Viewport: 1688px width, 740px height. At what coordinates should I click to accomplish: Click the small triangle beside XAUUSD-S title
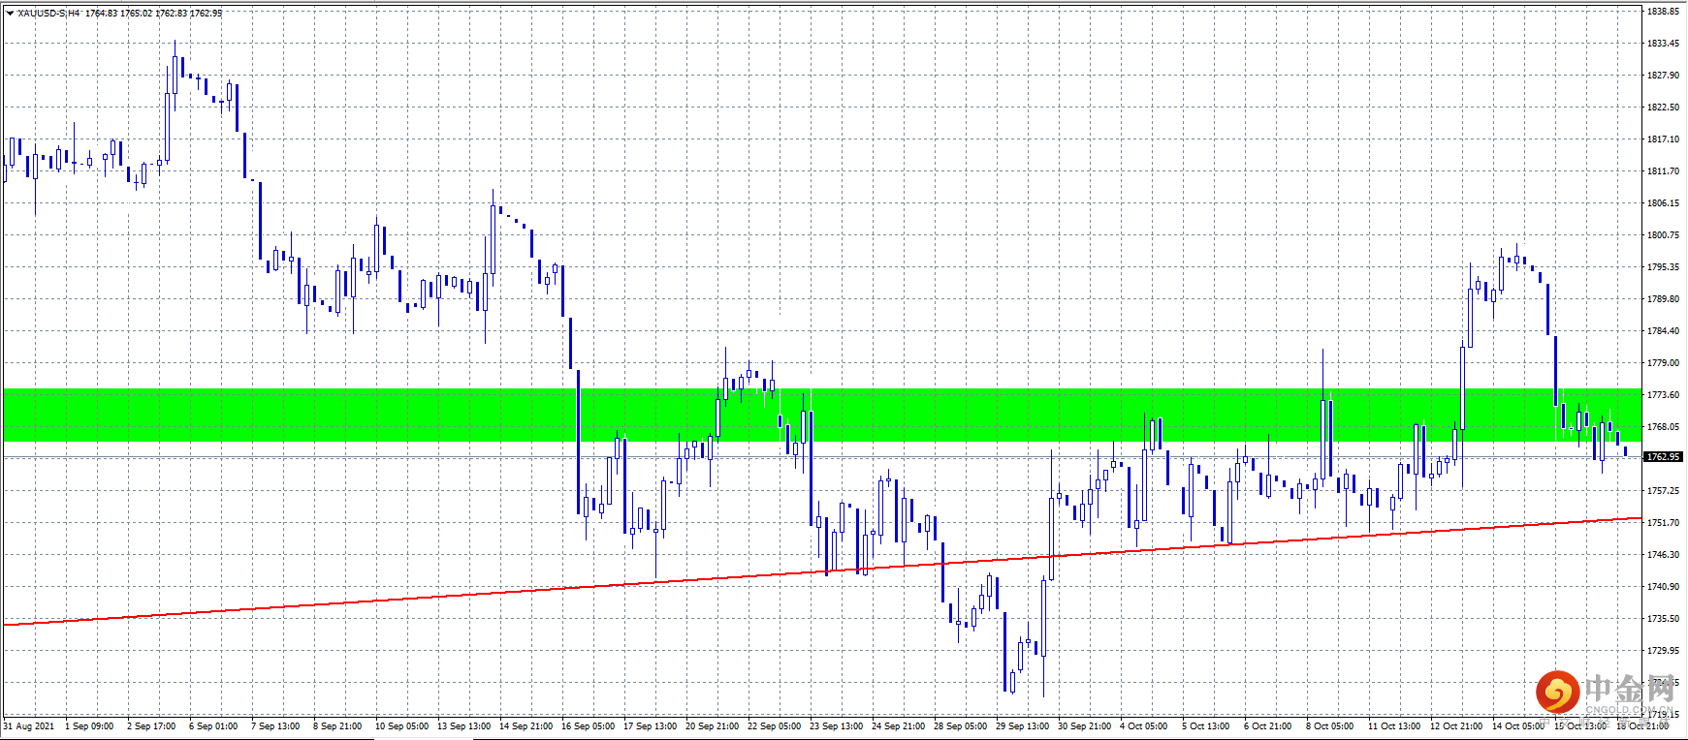tap(10, 14)
